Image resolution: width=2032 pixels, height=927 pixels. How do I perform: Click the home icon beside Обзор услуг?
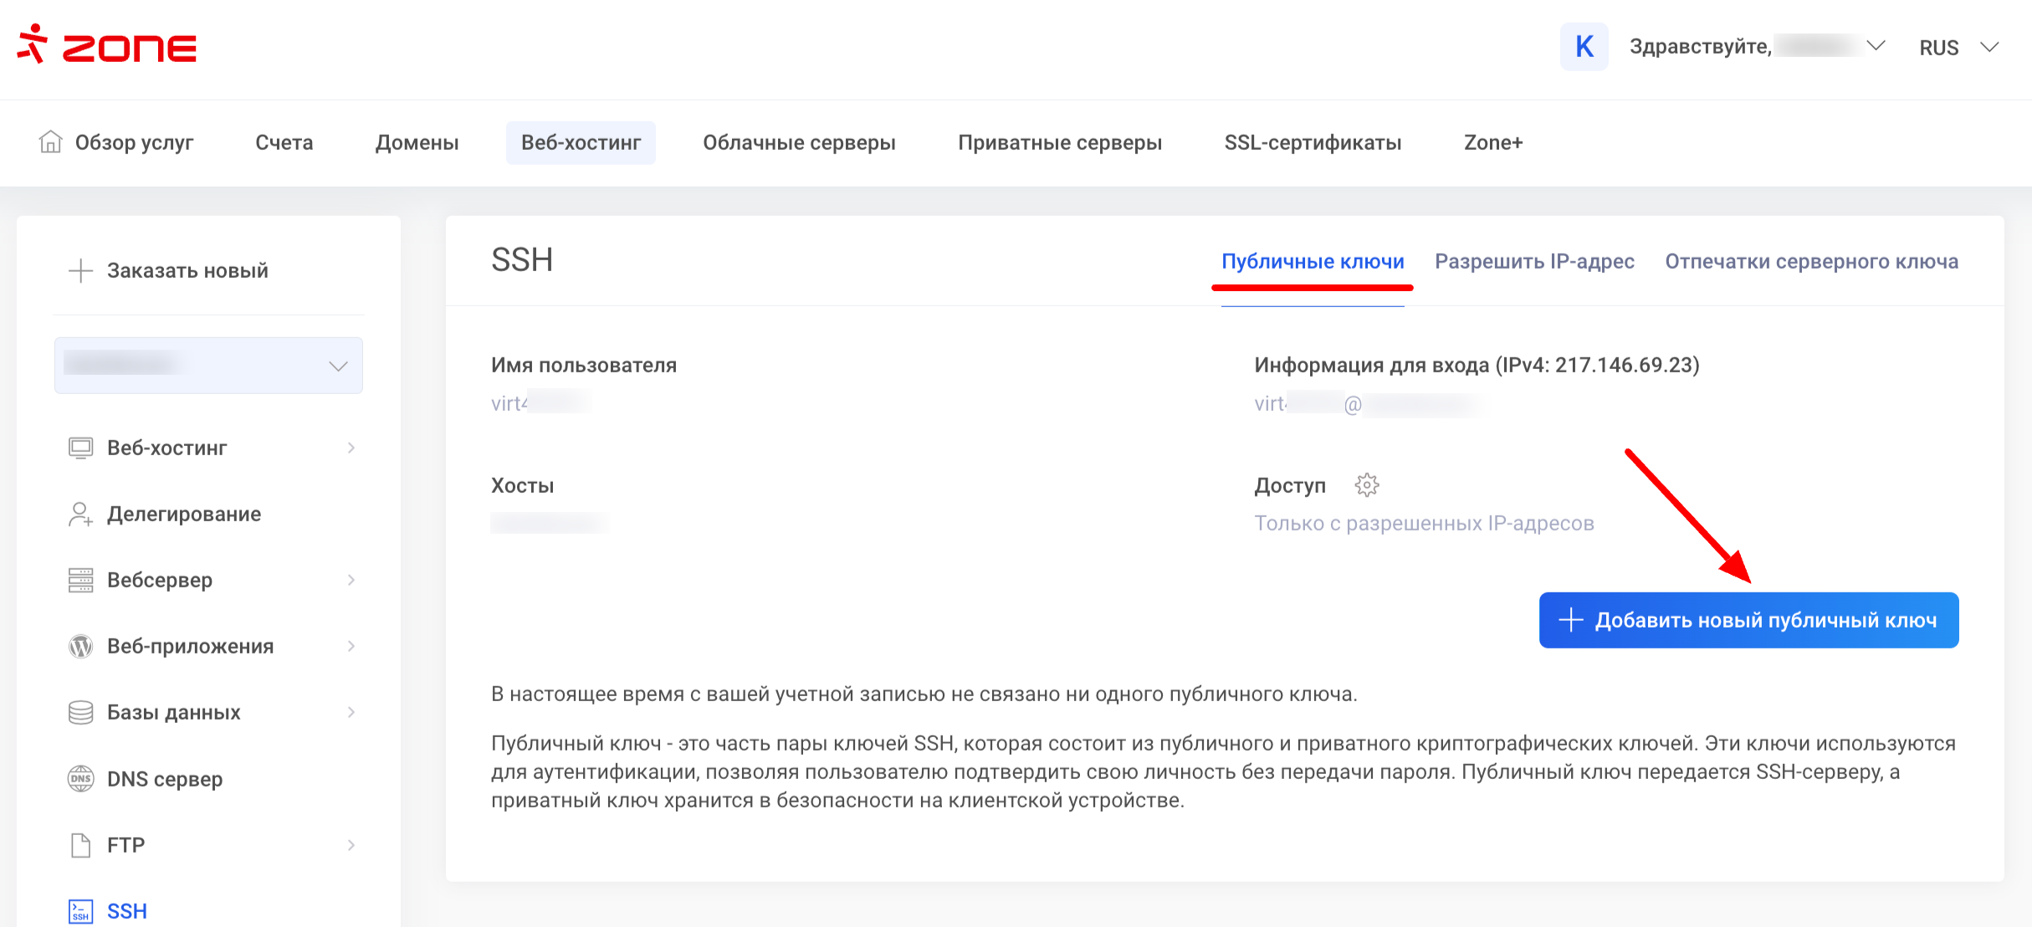tap(50, 142)
